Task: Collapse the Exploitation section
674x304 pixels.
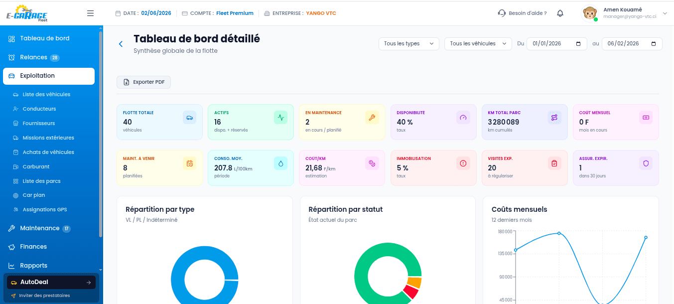Action: click(49, 76)
